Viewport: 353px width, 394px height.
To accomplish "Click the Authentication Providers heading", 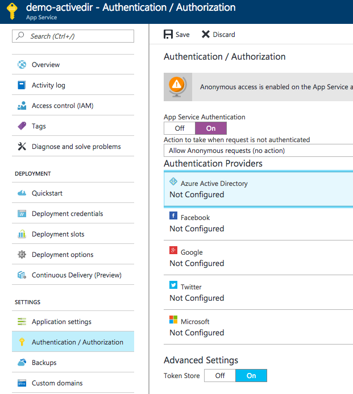I will pos(213,164).
